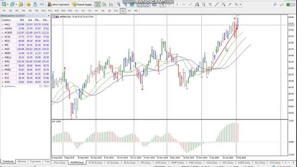
Task: Sort by the Ask column header
Action: point(30,20)
